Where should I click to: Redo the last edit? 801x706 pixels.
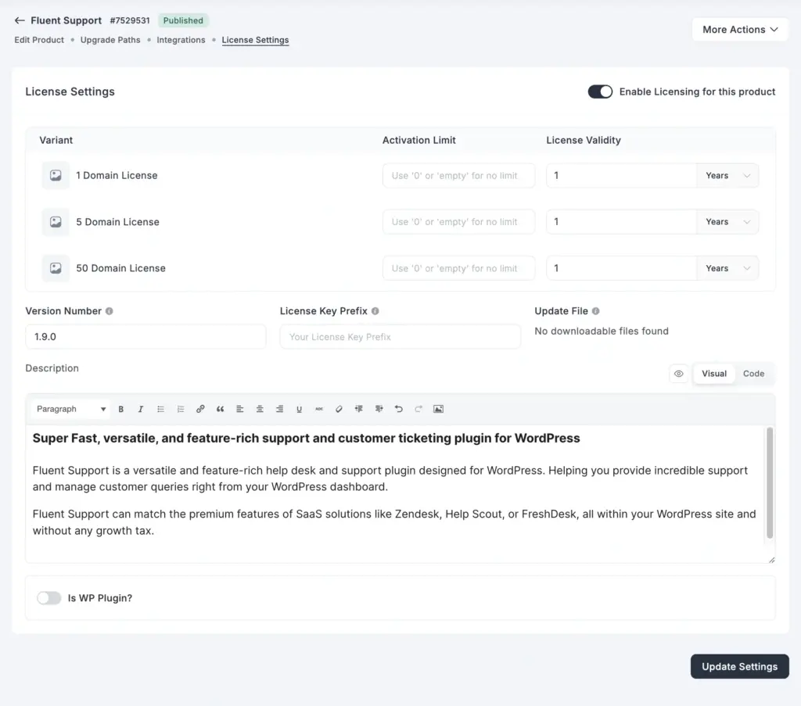418,409
